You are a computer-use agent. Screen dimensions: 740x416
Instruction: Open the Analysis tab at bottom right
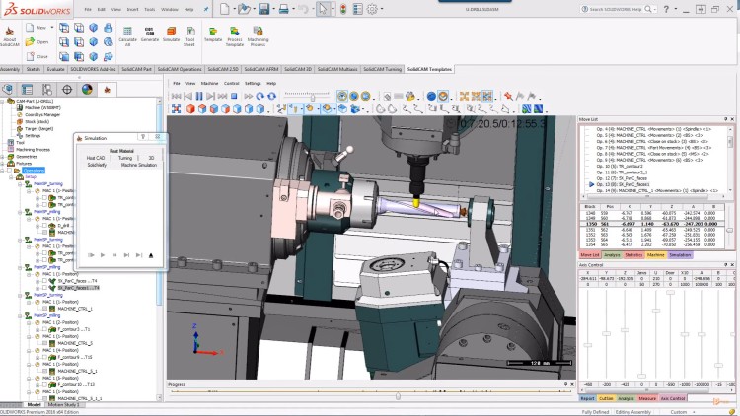(626, 398)
